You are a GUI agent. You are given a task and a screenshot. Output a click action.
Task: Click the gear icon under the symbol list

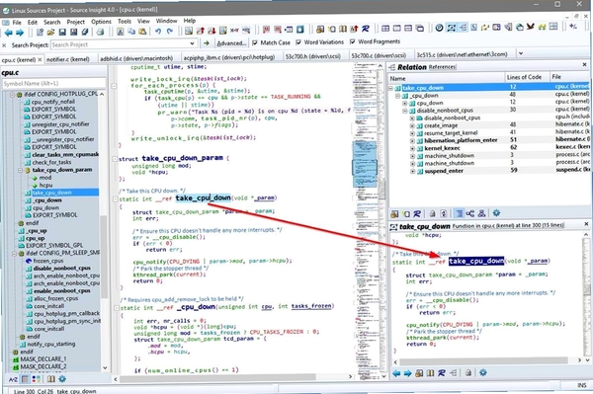point(62,379)
